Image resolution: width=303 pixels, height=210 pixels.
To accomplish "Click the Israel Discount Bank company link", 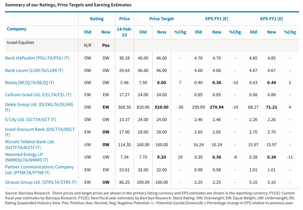I will pos(40,132).
